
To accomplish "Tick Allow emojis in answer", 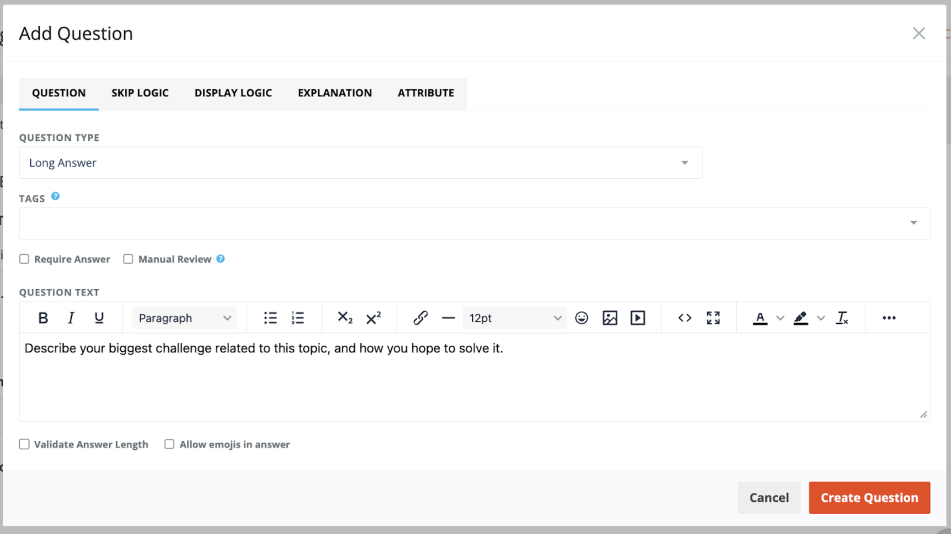I will click(170, 444).
